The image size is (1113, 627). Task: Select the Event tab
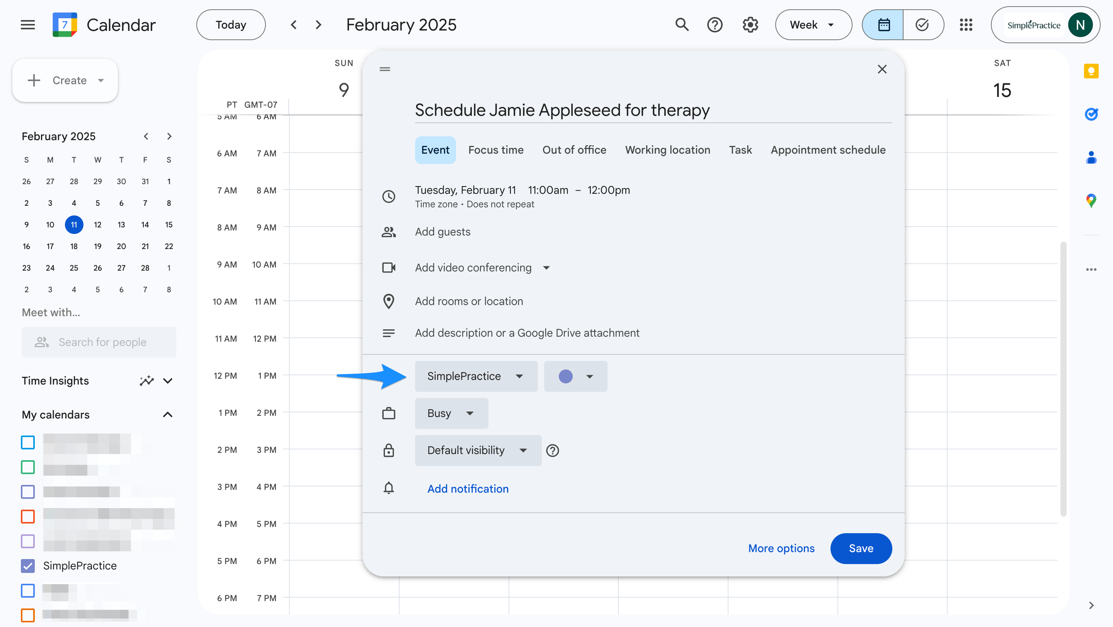(x=435, y=150)
